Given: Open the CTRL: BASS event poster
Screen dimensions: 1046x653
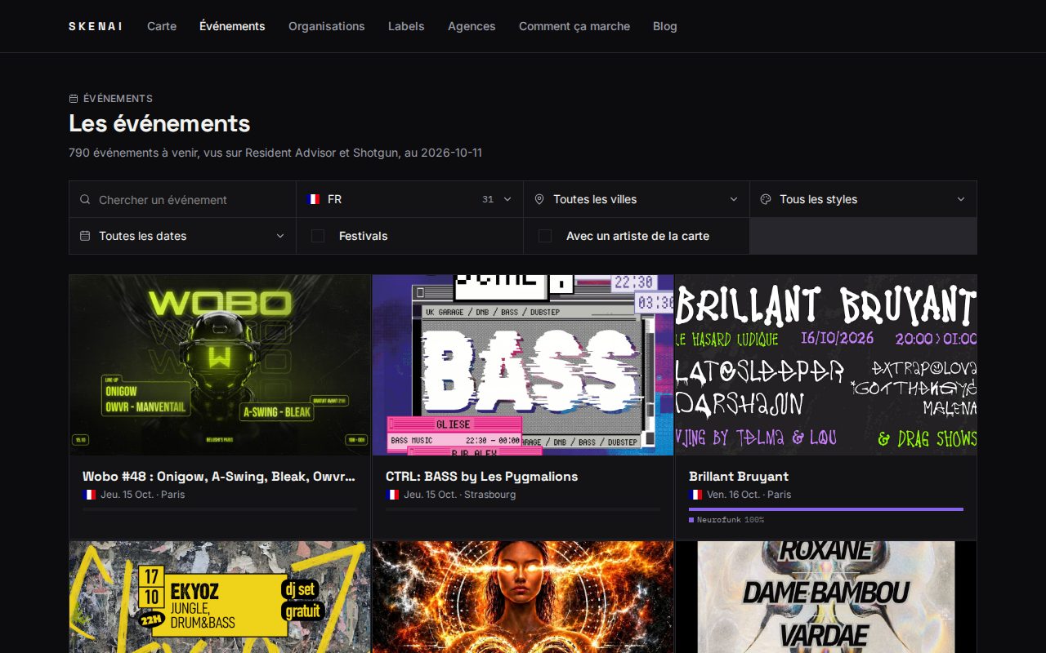Looking at the screenshot, I should 523,365.
